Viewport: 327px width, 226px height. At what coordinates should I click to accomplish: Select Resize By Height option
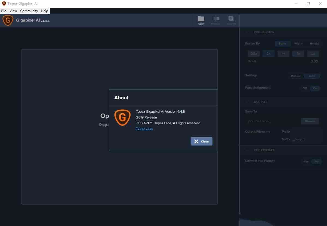click(x=314, y=44)
